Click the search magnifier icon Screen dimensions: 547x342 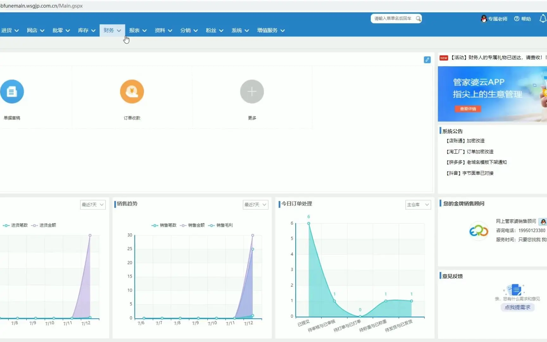pos(418,19)
